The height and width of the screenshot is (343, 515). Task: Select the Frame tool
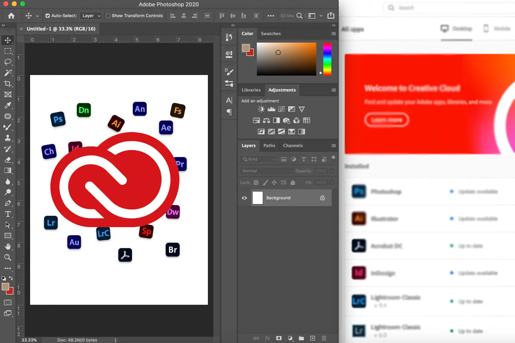[x=8, y=95]
